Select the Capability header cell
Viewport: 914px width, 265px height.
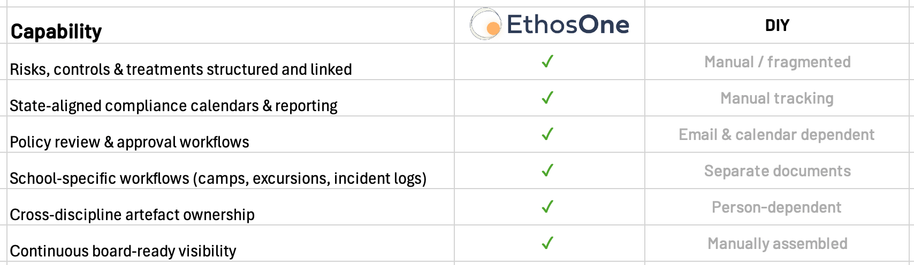click(x=56, y=32)
